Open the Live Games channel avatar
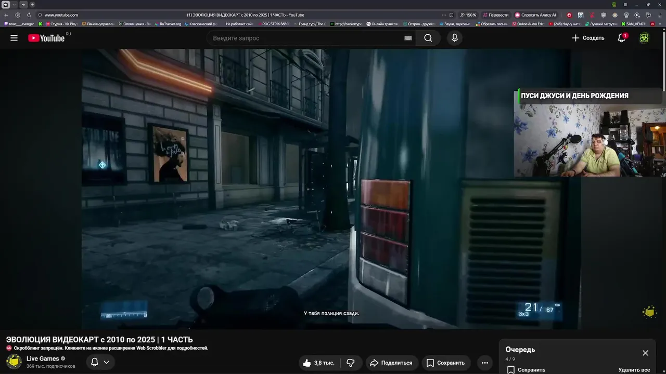Screen dimensions: 666x374 [x=14, y=362]
